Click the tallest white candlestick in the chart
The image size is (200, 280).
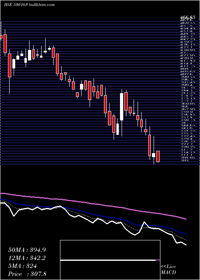tap(122, 107)
